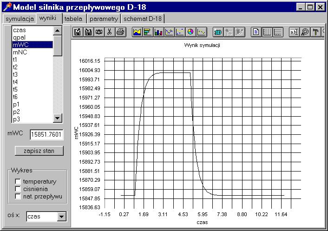Select t4 in the variable list
328x231 pixels.
point(33,82)
